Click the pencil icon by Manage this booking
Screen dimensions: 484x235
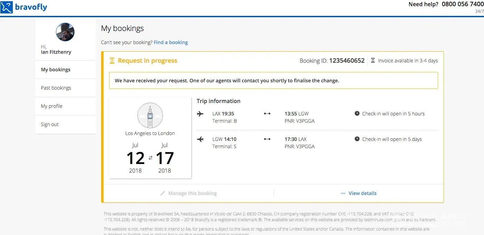click(163, 193)
